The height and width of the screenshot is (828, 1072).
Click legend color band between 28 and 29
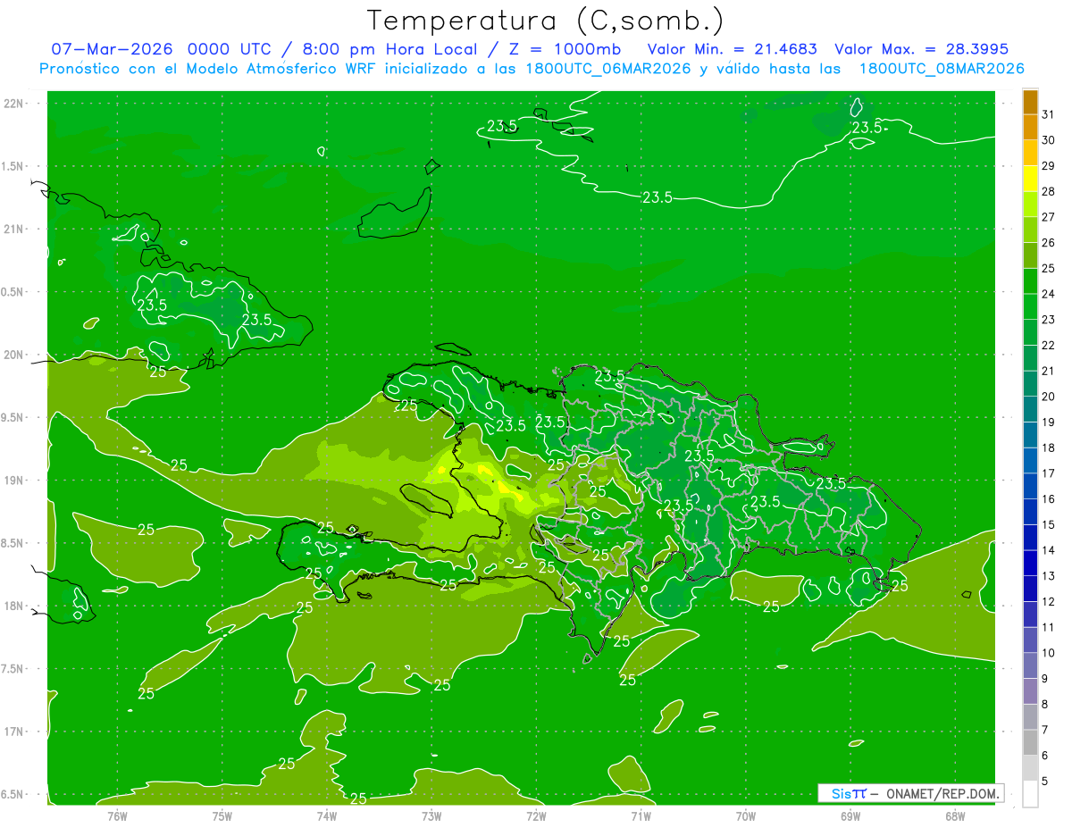click(1030, 180)
